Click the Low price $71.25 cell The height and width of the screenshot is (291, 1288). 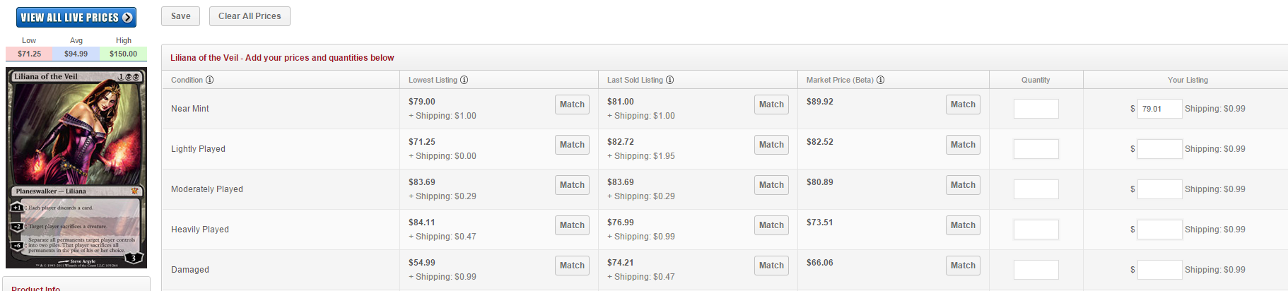pos(29,54)
